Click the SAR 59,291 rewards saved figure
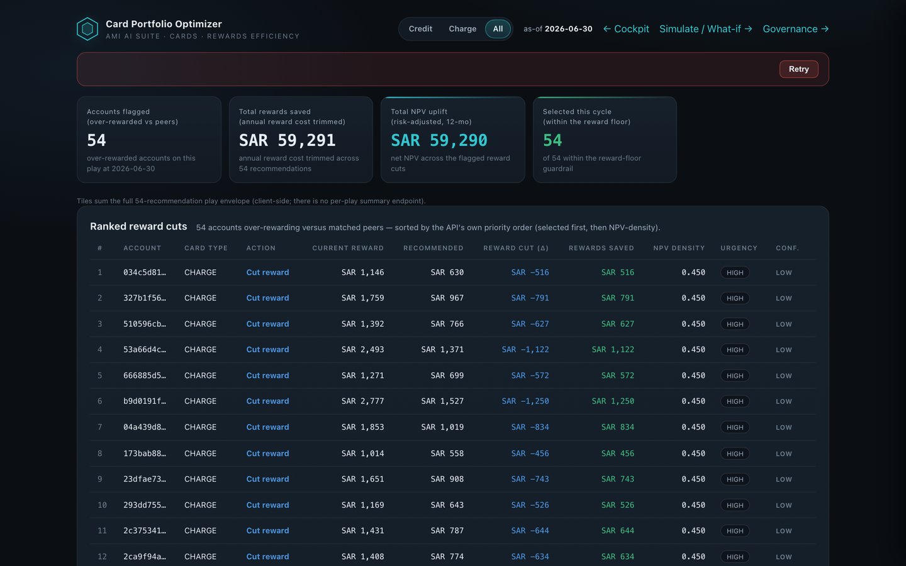The image size is (906, 566). [x=287, y=140]
